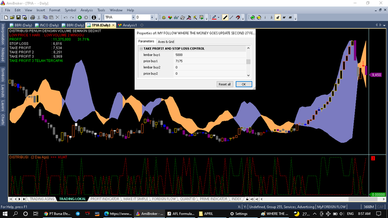Toggle the red magnet snap tool

pos(238,17)
